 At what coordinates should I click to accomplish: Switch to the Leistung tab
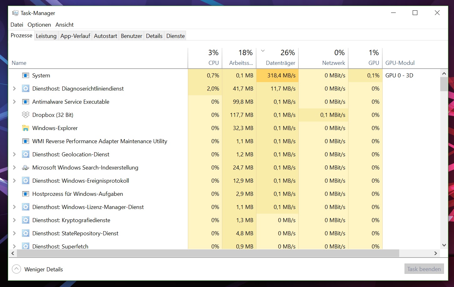tap(46, 36)
